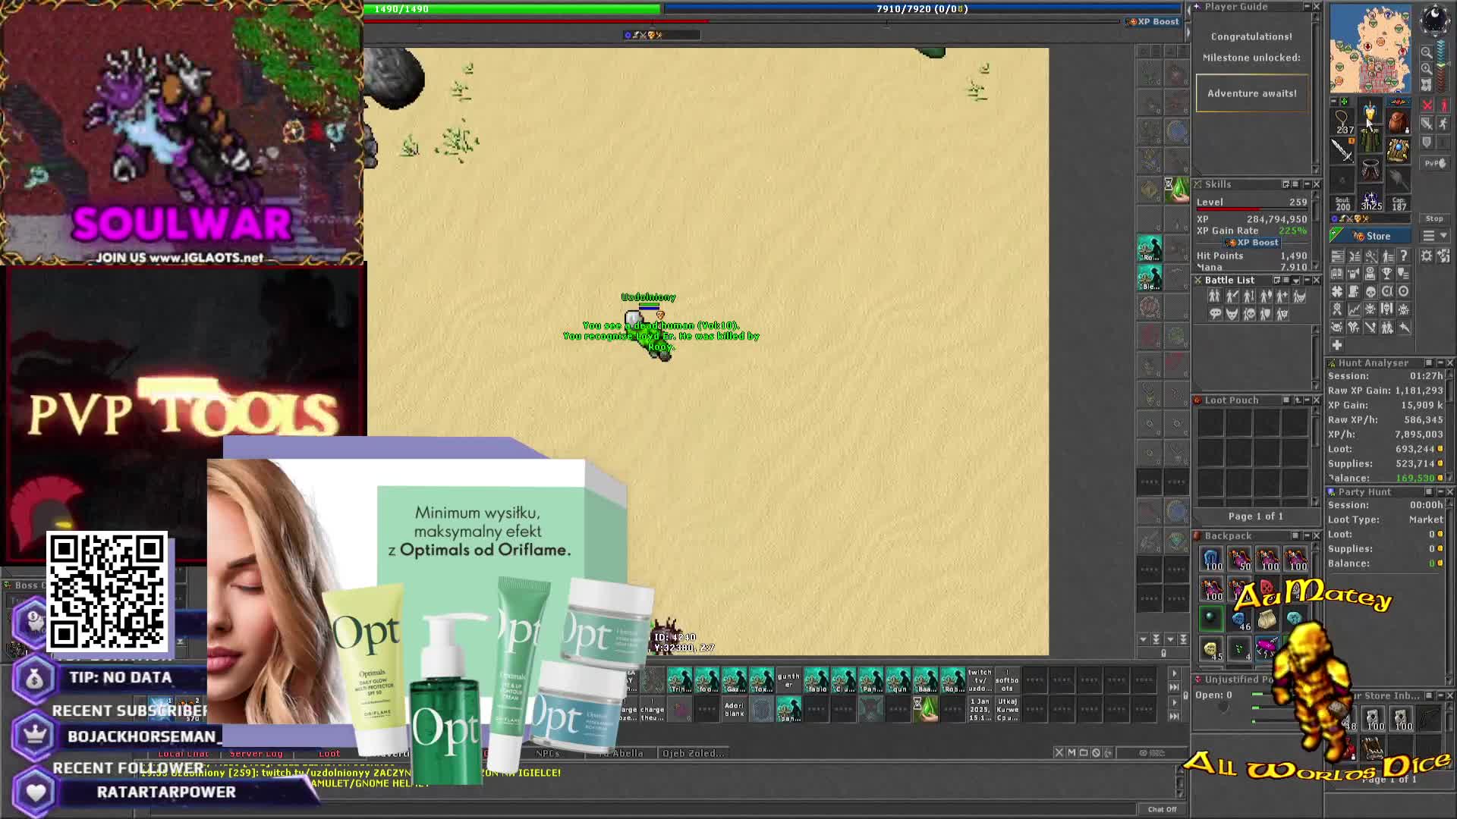Image resolution: width=1457 pixels, height=819 pixels.
Task: Click the minimap compass rose
Action: 1434,20
